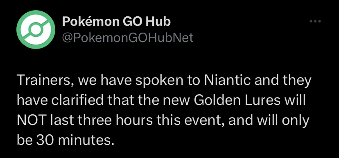
Task: Click the three-dot more options icon
Action: click(x=315, y=21)
